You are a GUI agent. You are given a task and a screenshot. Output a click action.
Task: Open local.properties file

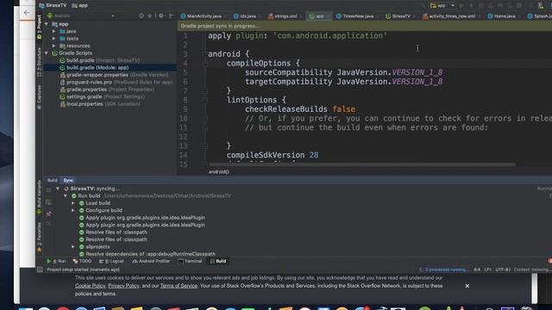tap(100, 104)
